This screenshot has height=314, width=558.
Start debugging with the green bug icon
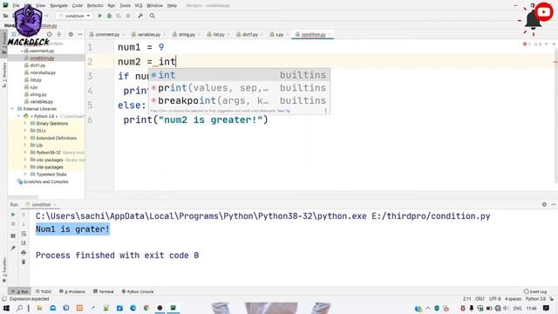pyautogui.click(x=109, y=16)
